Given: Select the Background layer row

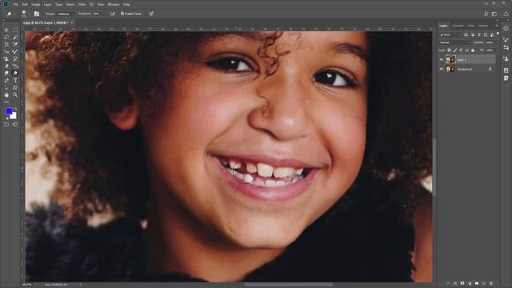Looking at the screenshot, I should tap(467, 70).
